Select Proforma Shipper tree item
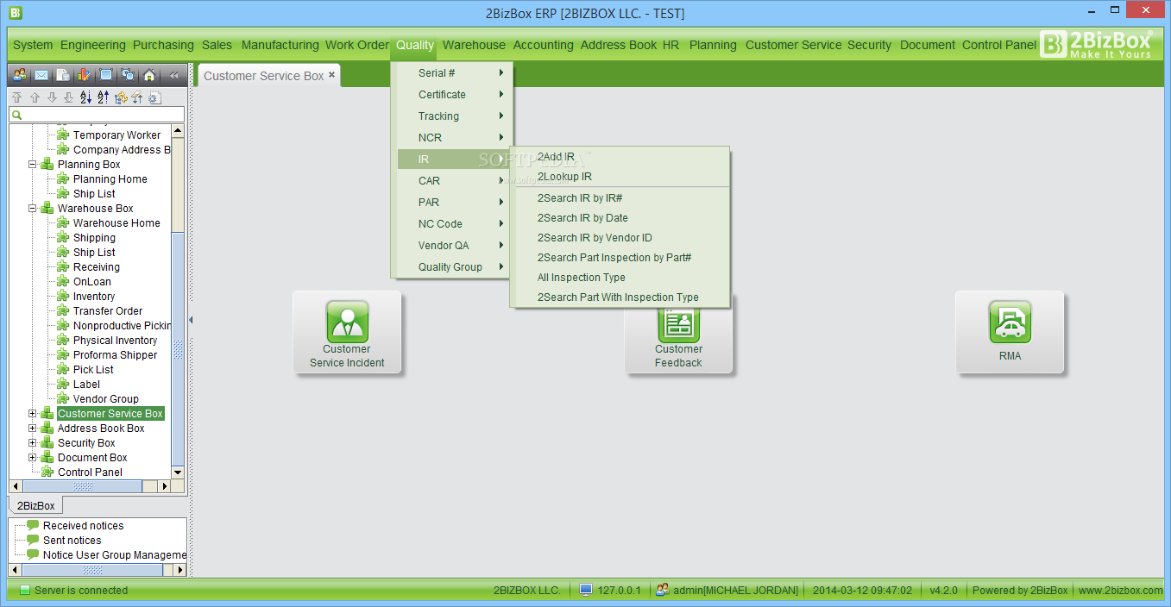The image size is (1171, 607). point(115,355)
